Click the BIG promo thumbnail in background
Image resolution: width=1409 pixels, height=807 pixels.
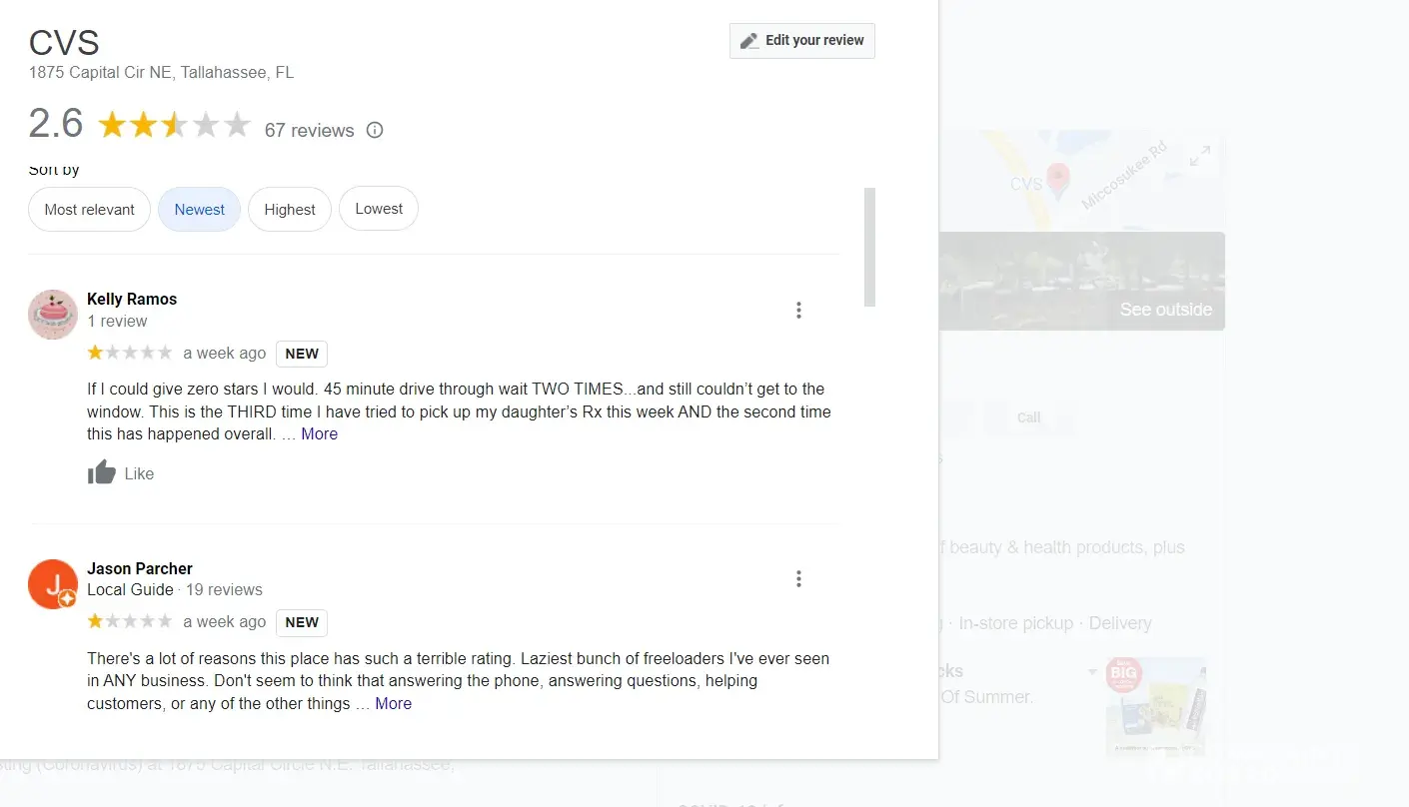(x=1156, y=705)
